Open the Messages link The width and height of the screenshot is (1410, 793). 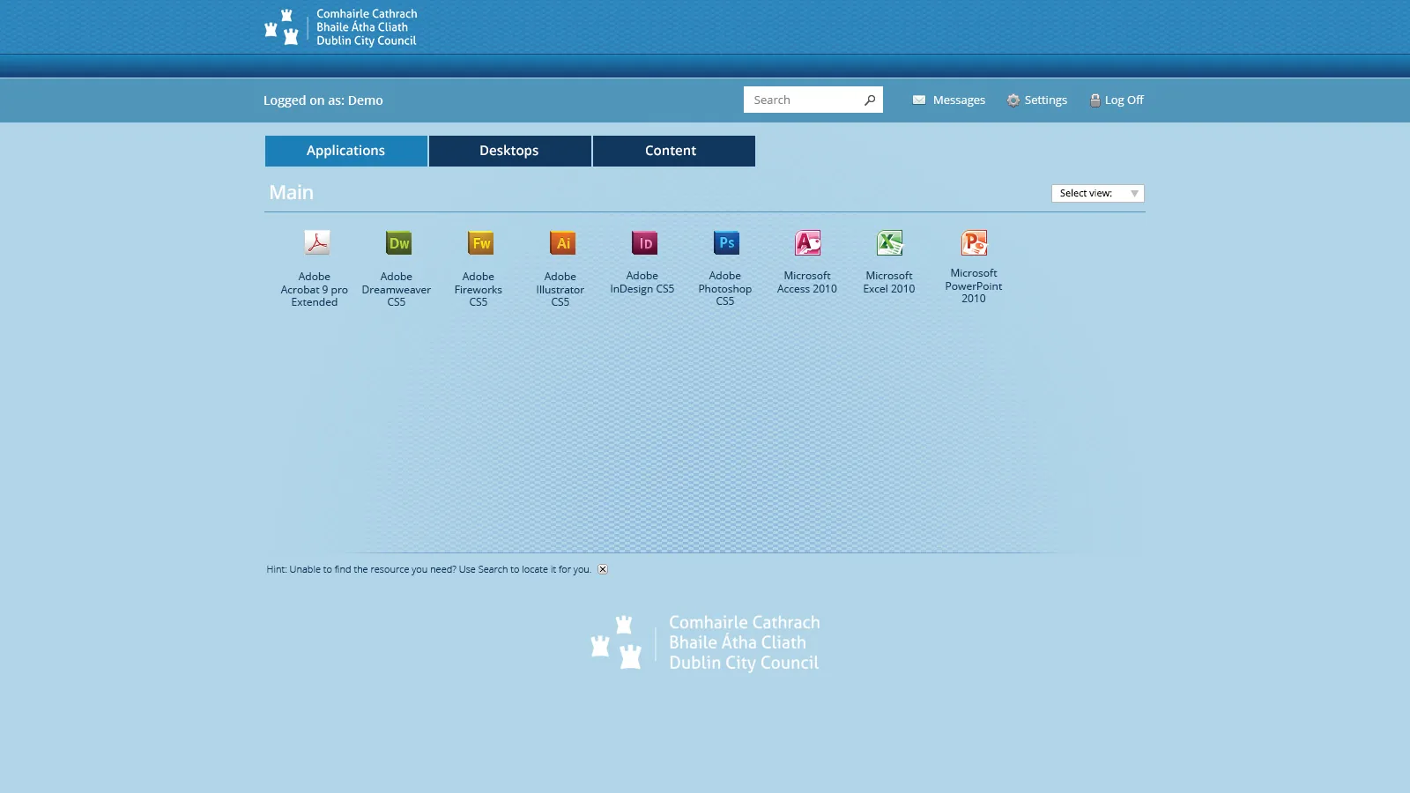click(959, 100)
